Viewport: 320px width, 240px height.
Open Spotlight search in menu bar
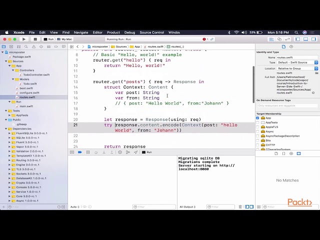[296, 32]
